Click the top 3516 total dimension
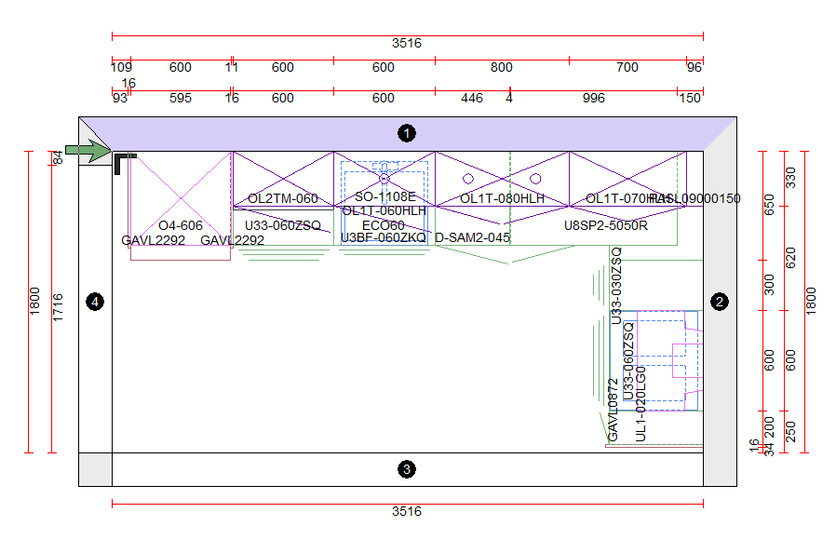Image resolution: width=836 pixels, height=553 pixels. tap(406, 44)
